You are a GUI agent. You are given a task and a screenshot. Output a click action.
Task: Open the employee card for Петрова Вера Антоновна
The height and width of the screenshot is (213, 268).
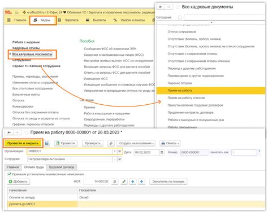(119, 159)
